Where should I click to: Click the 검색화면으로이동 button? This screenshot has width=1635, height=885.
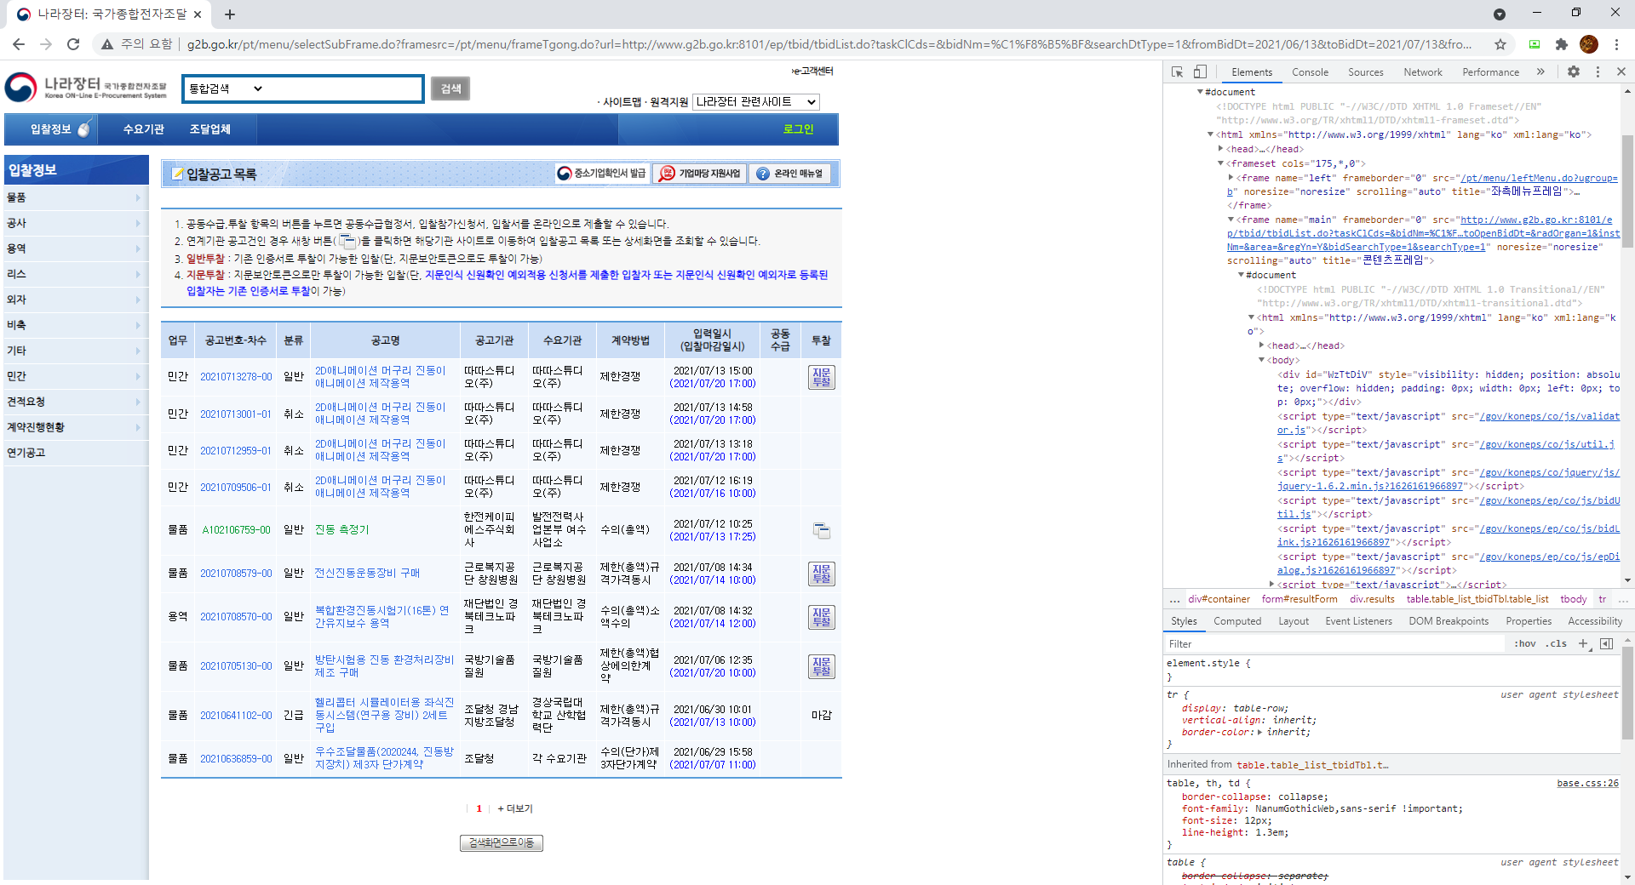point(502,842)
